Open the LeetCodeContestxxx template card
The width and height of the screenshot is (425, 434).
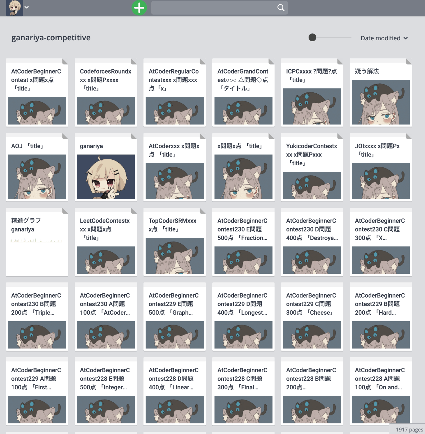click(106, 242)
